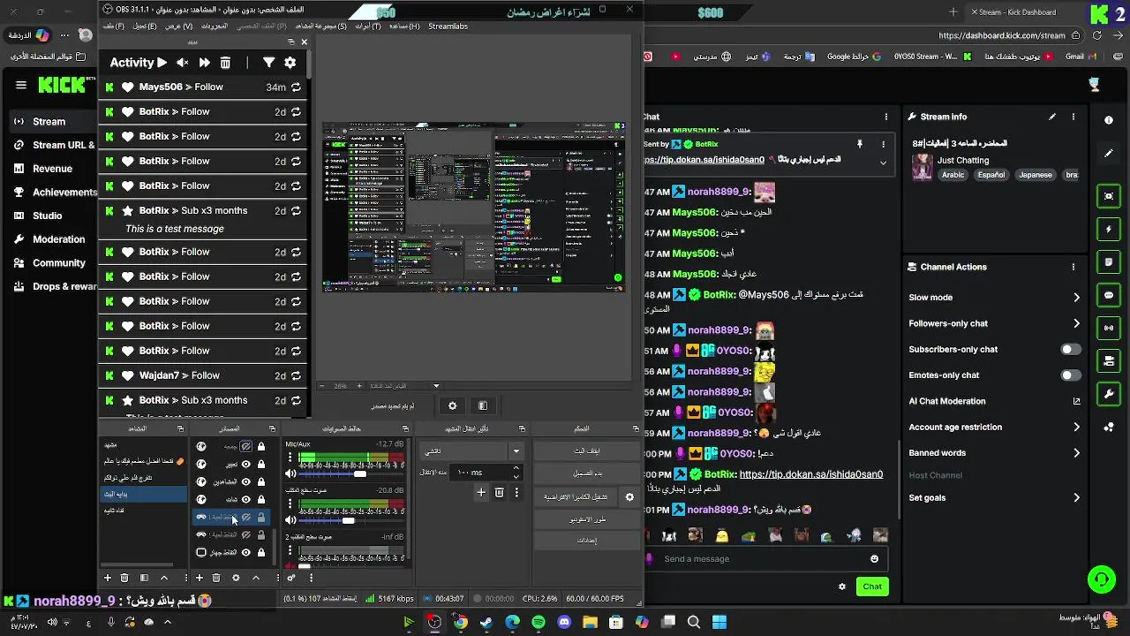Select Achievements in Kick sidebar
This screenshot has height=636, width=1130.
(x=65, y=193)
